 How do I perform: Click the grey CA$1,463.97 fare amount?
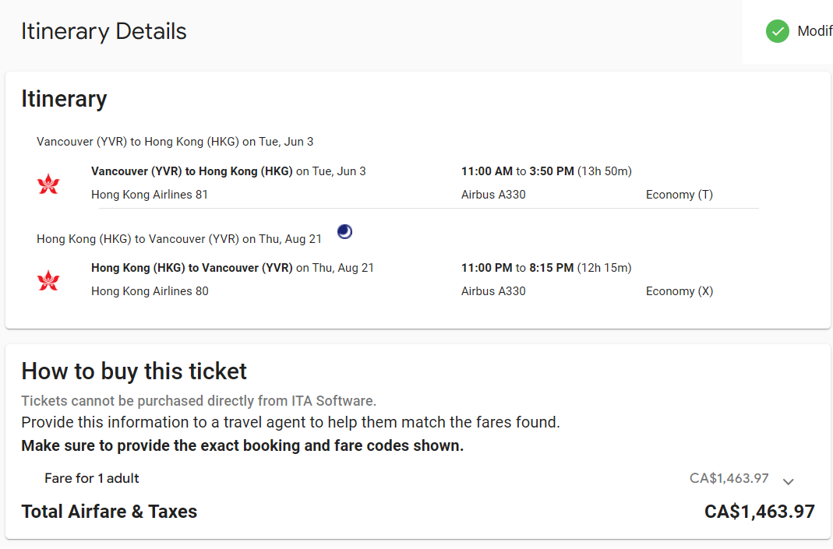(x=729, y=478)
